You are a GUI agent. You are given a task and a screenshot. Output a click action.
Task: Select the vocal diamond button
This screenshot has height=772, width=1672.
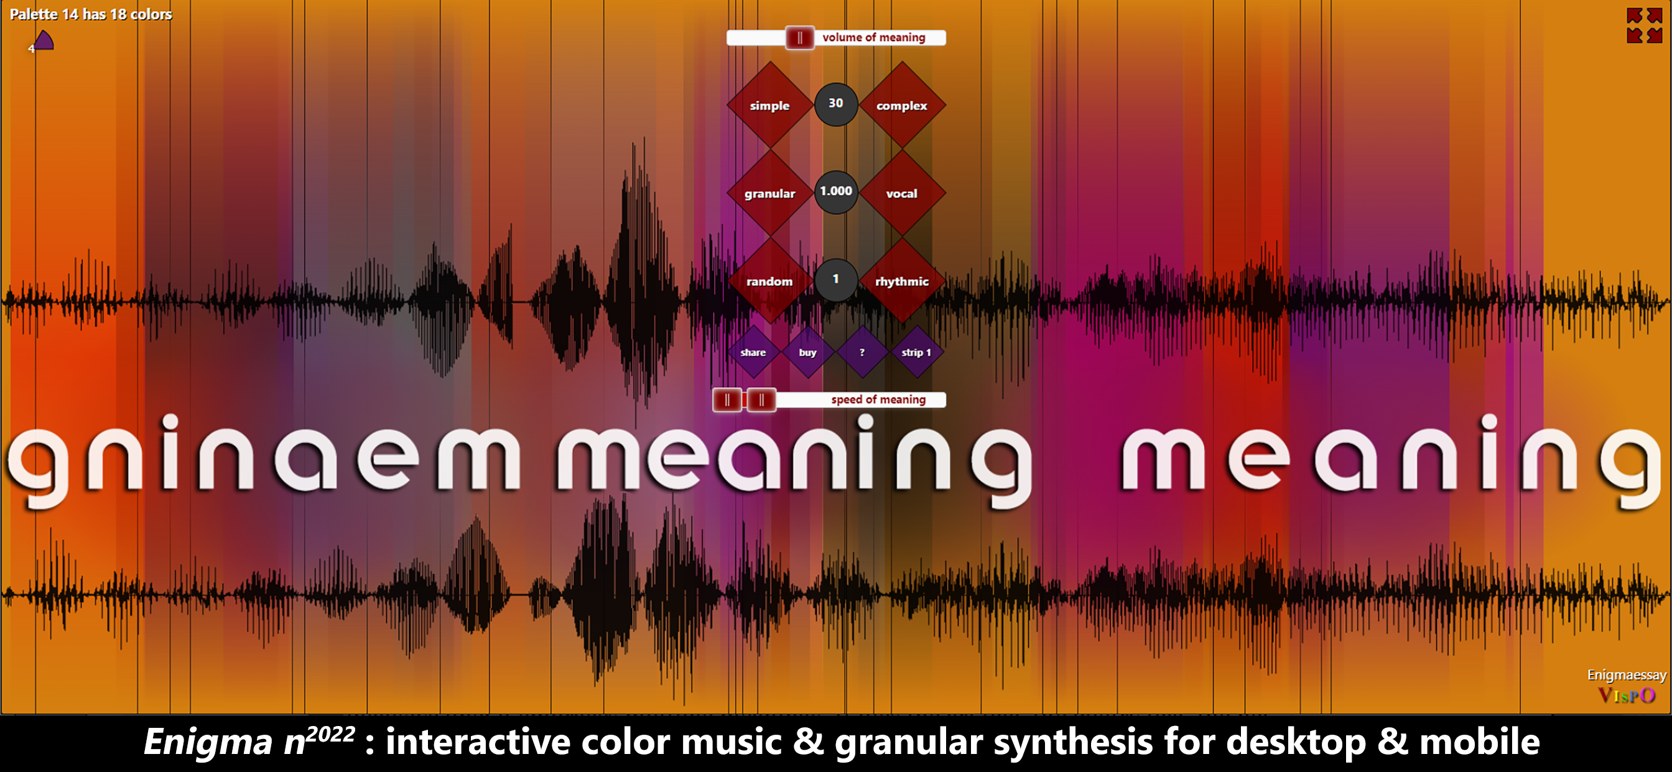[901, 193]
